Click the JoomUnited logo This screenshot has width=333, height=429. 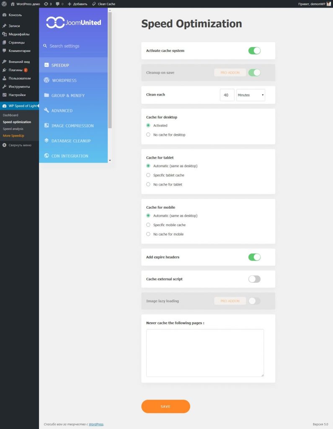73,22
